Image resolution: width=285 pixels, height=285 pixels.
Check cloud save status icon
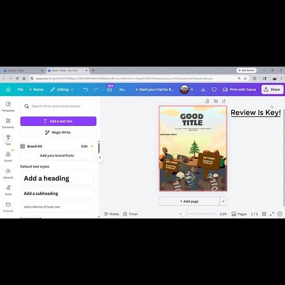click(110, 89)
